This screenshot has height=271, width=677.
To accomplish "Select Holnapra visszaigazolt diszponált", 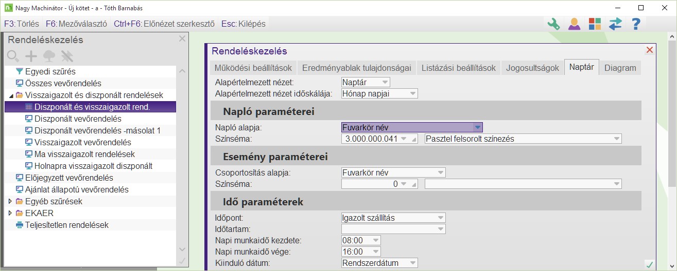I will click(93, 166).
